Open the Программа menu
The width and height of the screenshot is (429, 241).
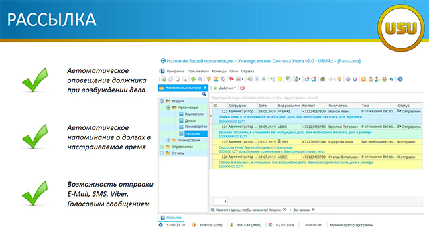pyautogui.click(x=176, y=71)
